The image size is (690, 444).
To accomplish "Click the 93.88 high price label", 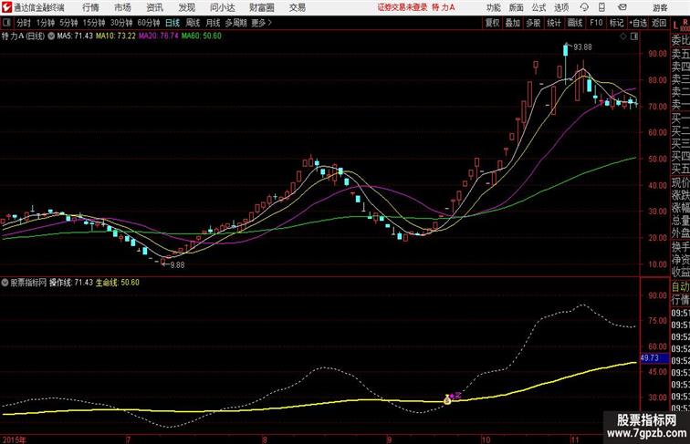I will click(582, 47).
